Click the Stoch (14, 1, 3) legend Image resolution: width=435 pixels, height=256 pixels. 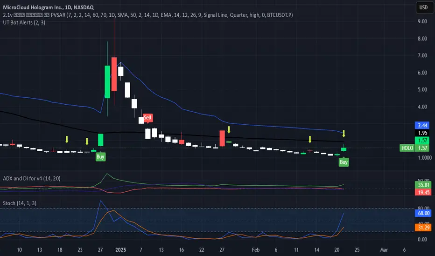(x=20, y=203)
